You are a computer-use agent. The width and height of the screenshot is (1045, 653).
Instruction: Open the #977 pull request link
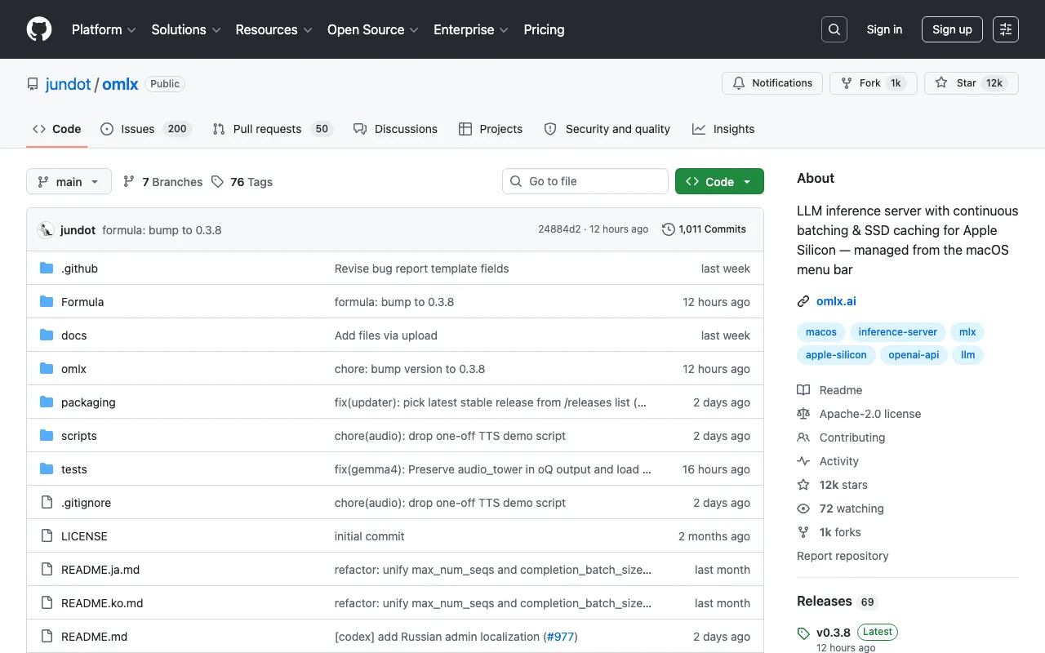click(x=560, y=637)
